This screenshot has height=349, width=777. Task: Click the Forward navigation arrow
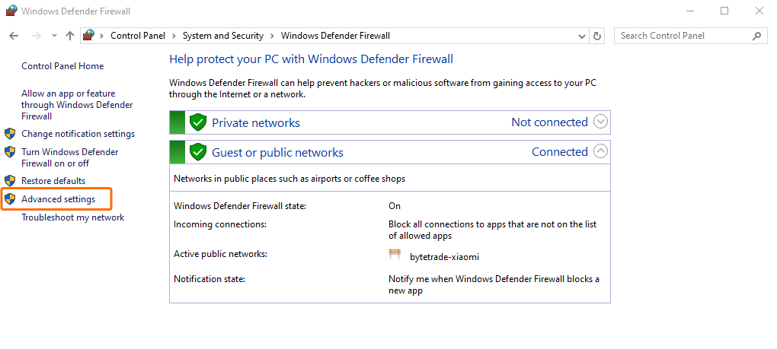(x=35, y=36)
